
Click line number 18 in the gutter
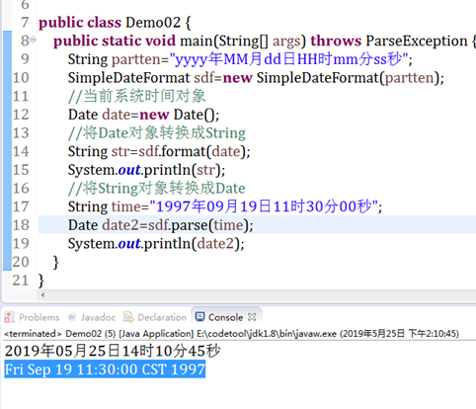pyautogui.click(x=21, y=225)
